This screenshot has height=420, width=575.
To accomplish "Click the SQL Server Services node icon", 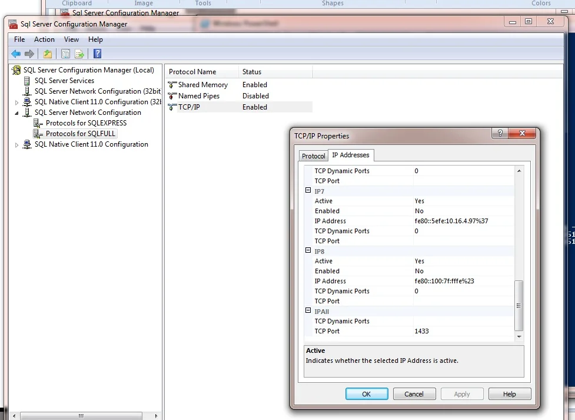I will 26,80.
